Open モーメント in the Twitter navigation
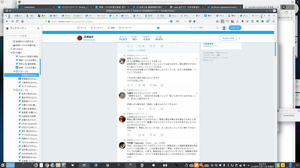The image size is (300, 168). point(97,28)
